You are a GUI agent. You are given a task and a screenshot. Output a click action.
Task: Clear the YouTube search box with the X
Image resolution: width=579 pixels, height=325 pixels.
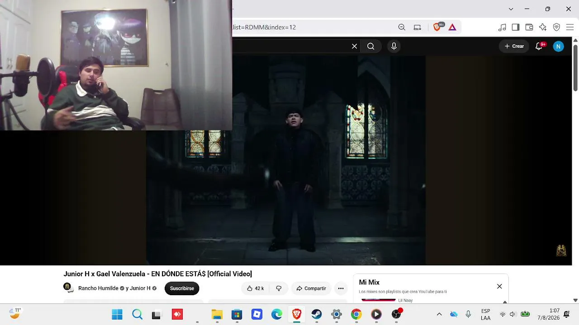pos(355,46)
